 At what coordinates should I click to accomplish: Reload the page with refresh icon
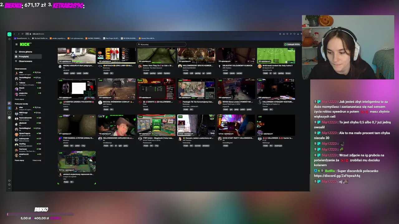(x=22, y=34)
